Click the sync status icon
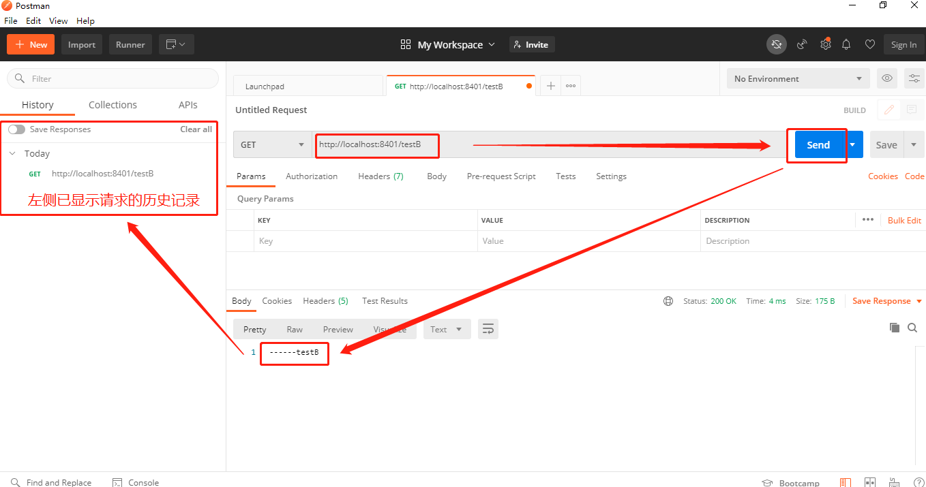The width and height of the screenshot is (926, 487). point(776,44)
